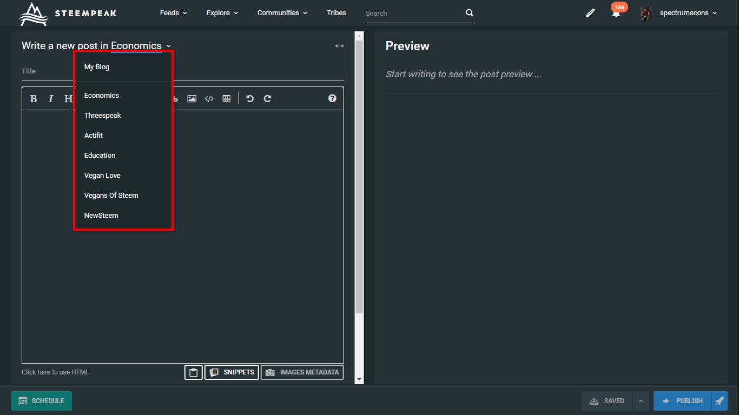Open the pencil write-post icon
Screen dimensions: 739x415
pyautogui.click(x=590, y=13)
